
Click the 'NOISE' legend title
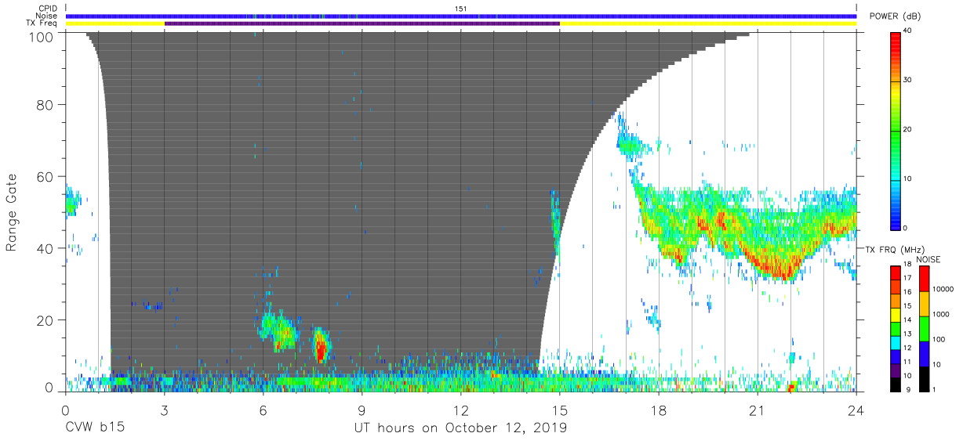click(928, 259)
